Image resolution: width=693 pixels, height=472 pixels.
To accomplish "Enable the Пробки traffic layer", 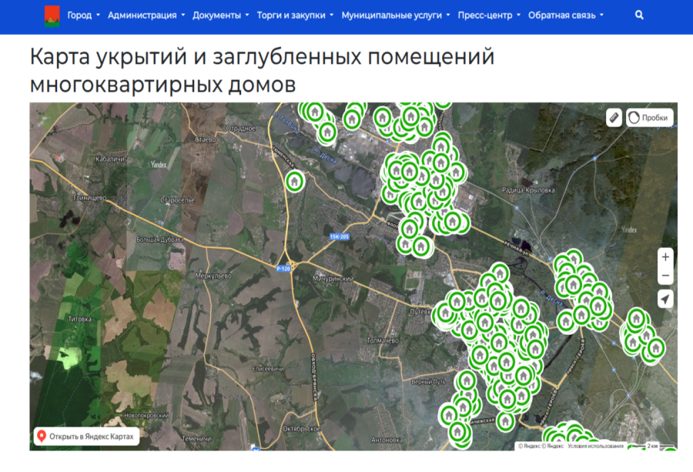I will coord(649,117).
